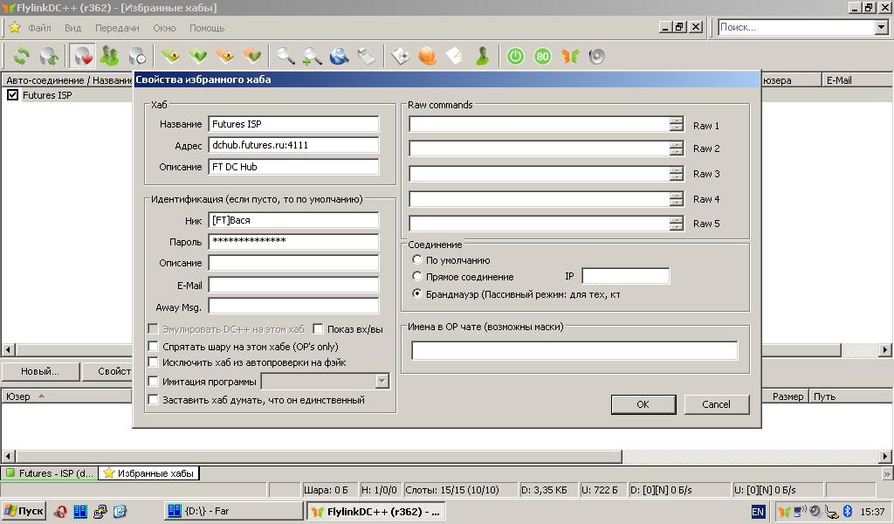Image resolution: width=894 pixels, height=524 pixels.
Task: Click the white notepad toolbar icon
Action: point(454,56)
